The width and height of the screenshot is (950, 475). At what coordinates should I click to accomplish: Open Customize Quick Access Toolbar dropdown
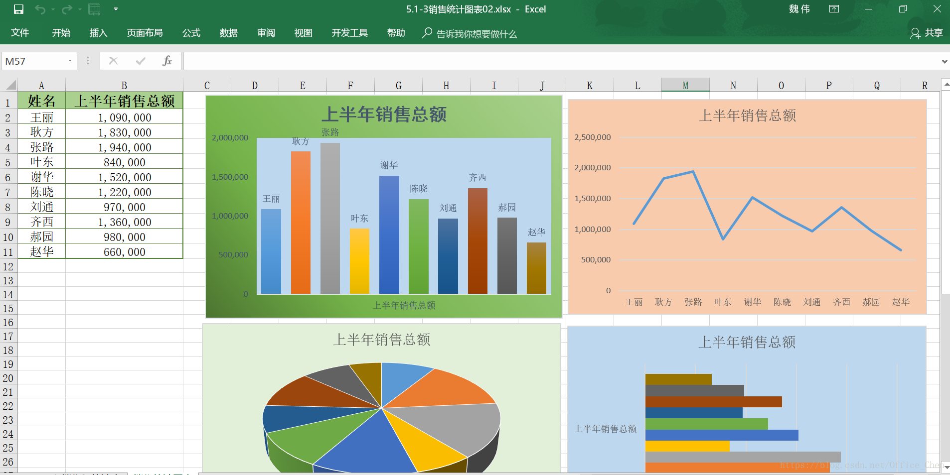[x=116, y=9]
